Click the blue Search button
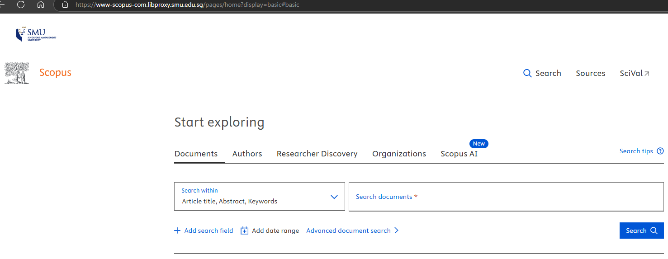Screen dimensions: 668x259 point(641,231)
